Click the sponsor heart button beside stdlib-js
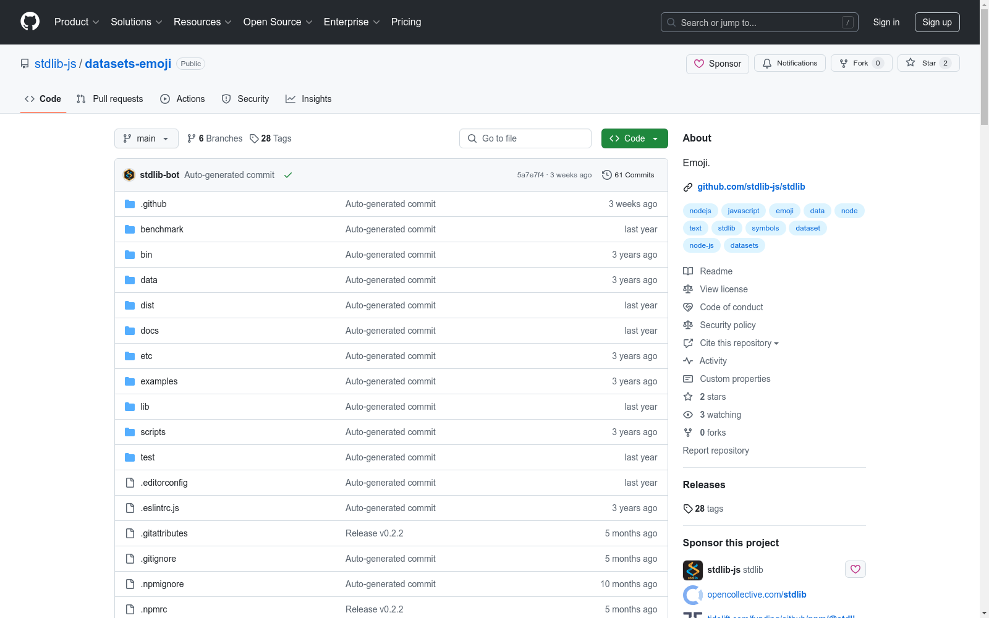The width and height of the screenshot is (989, 618). coord(855,569)
